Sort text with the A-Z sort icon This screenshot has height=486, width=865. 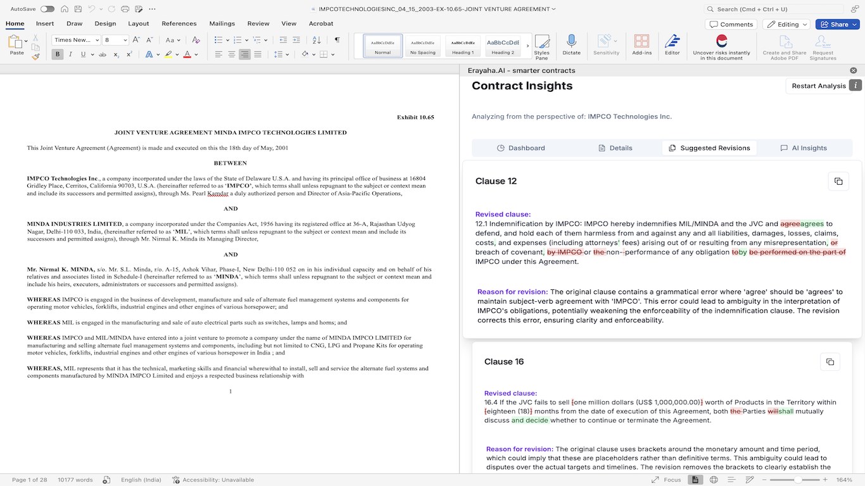[318, 40]
